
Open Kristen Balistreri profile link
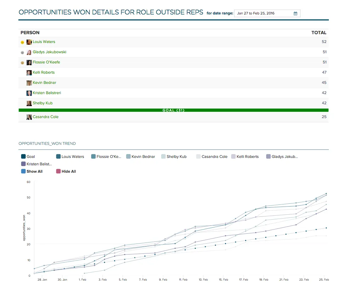point(47,93)
